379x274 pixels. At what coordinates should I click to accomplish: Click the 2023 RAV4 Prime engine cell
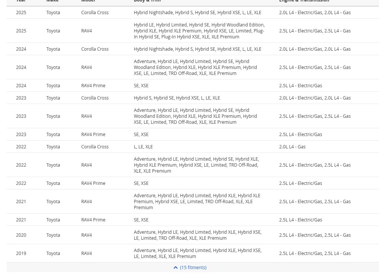(x=300, y=134)
